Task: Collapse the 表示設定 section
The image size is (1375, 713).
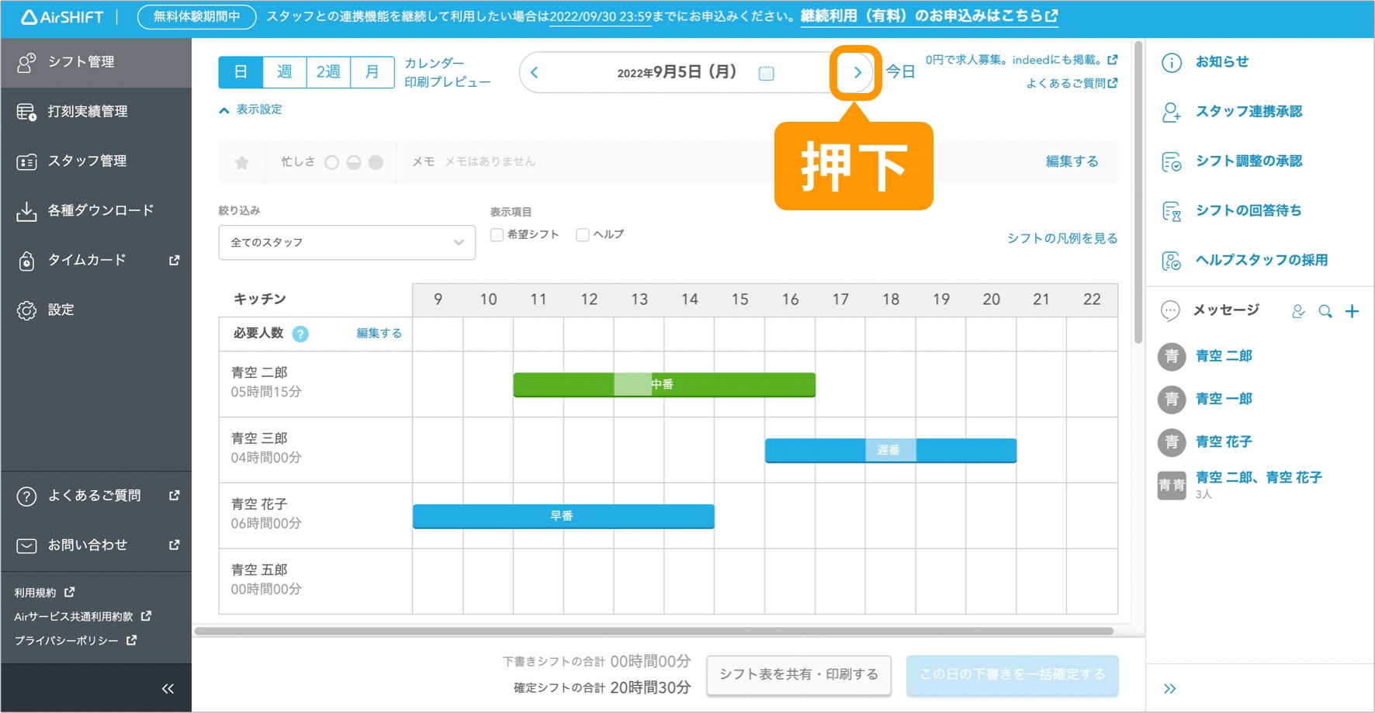Action: pos(251,109)
